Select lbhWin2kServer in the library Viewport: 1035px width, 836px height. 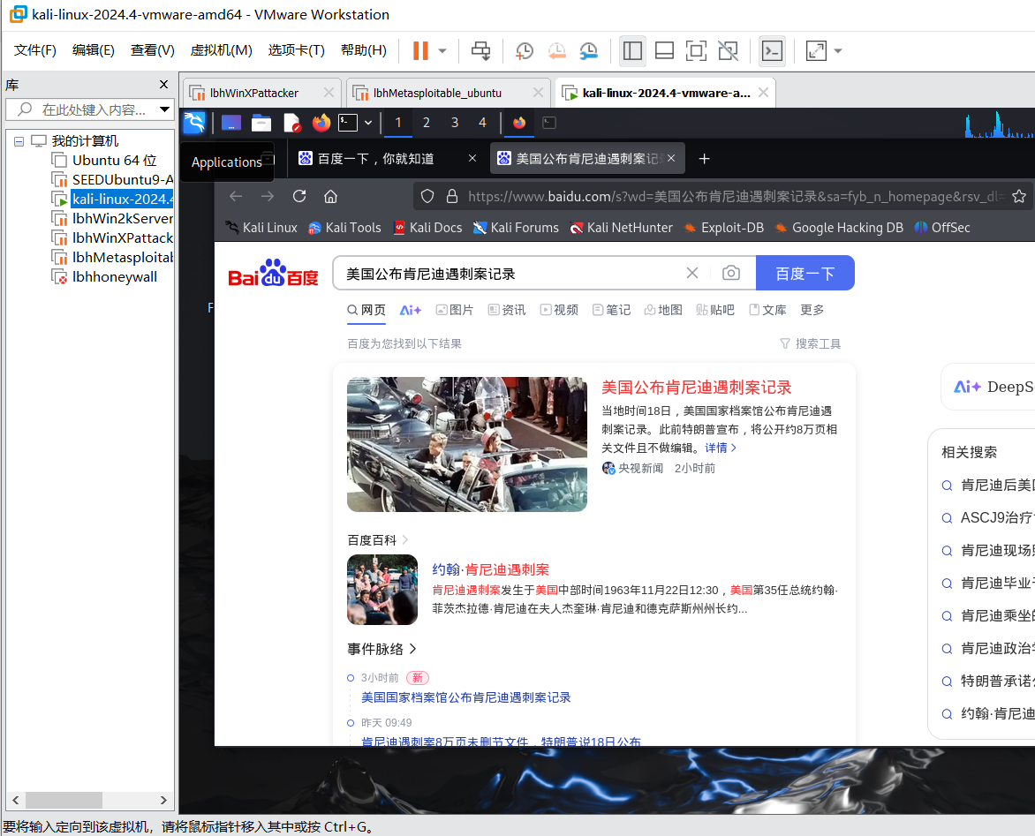(113, 218)
